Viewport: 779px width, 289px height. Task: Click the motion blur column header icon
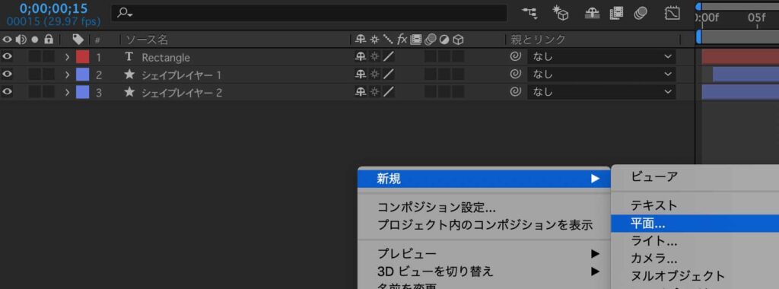[x=430, y=40]
